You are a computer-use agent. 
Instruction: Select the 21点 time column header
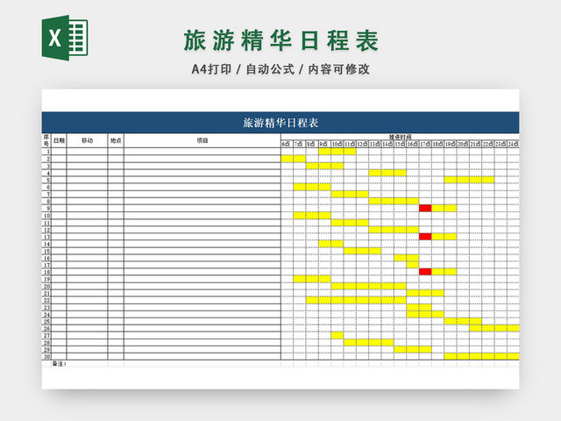point(475,144)
